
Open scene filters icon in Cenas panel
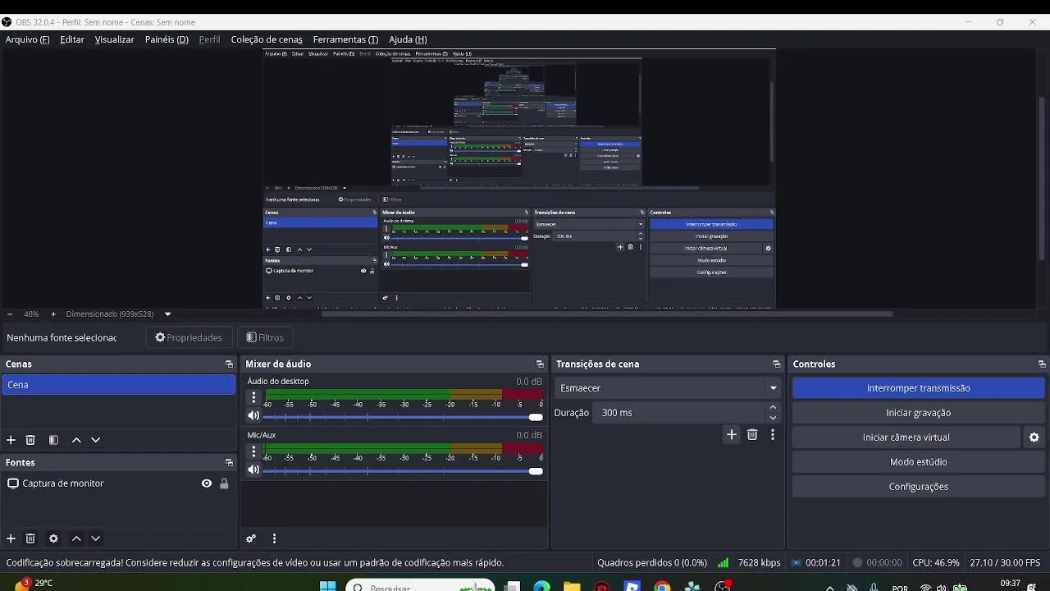(53, 440)
